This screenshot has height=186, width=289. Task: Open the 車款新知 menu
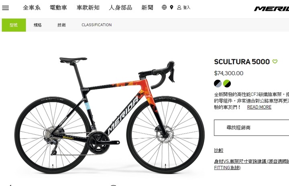coord(88,8)
